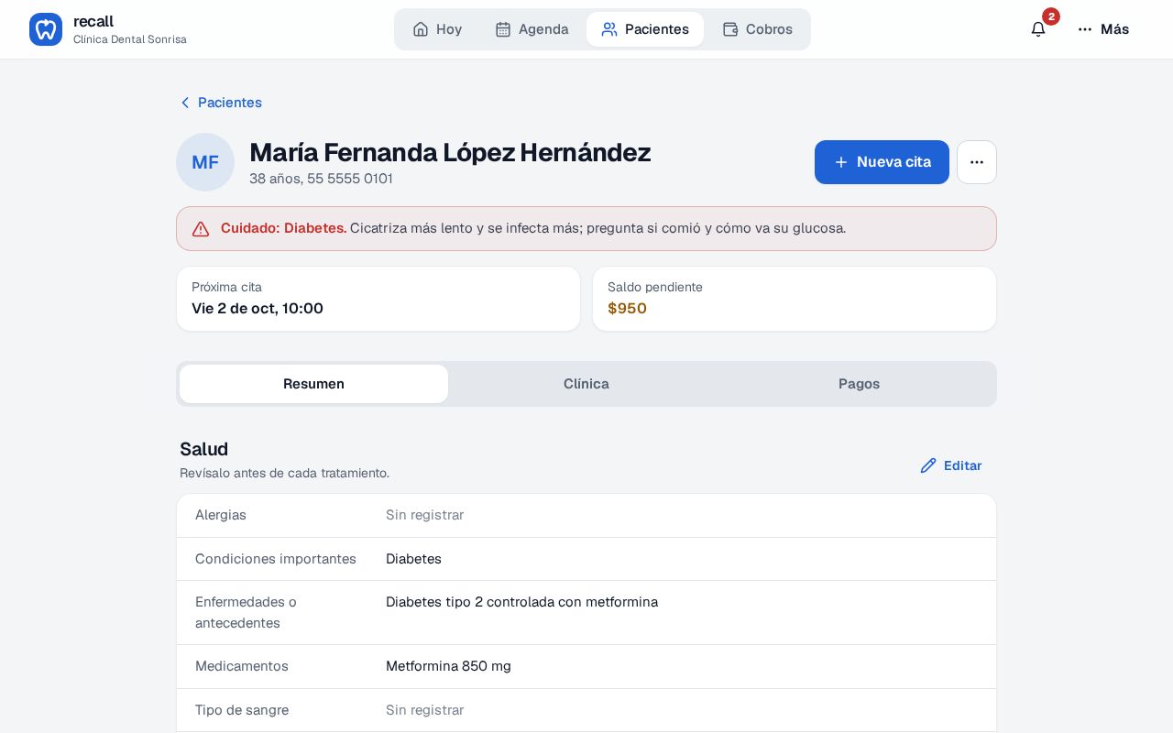The image size is (1173, 733).
Task: Click the patient name heading
Action: pyautogui.click(x=450, y=152)
